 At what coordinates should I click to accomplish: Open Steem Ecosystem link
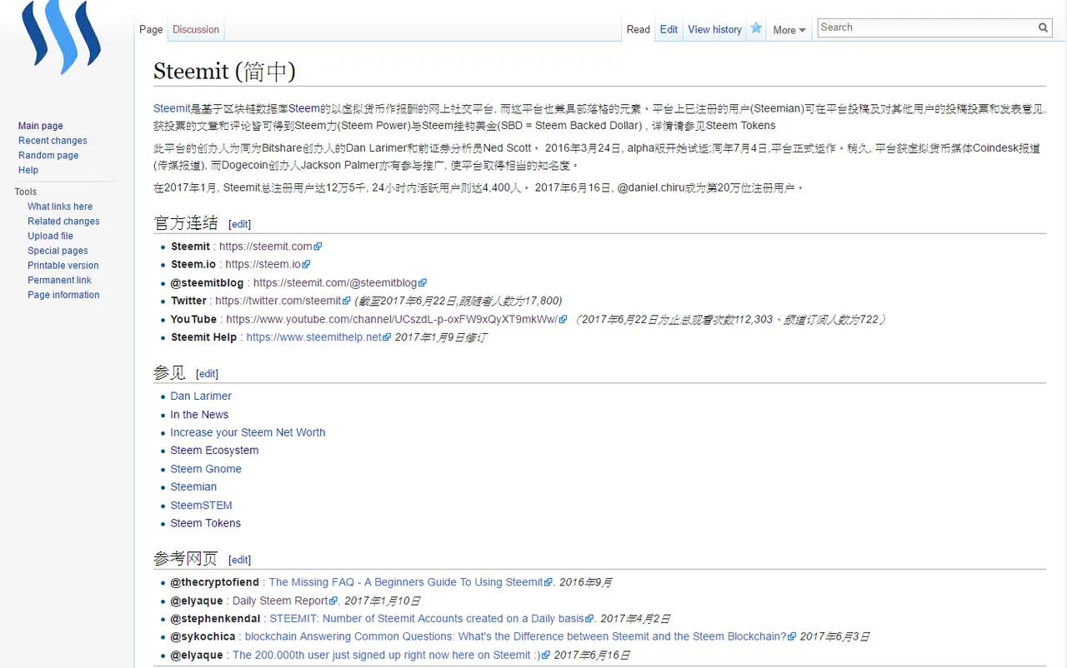[214, 451]
